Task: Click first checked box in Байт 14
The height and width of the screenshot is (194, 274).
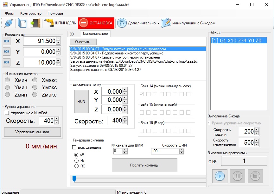Action: pos(142,94)
